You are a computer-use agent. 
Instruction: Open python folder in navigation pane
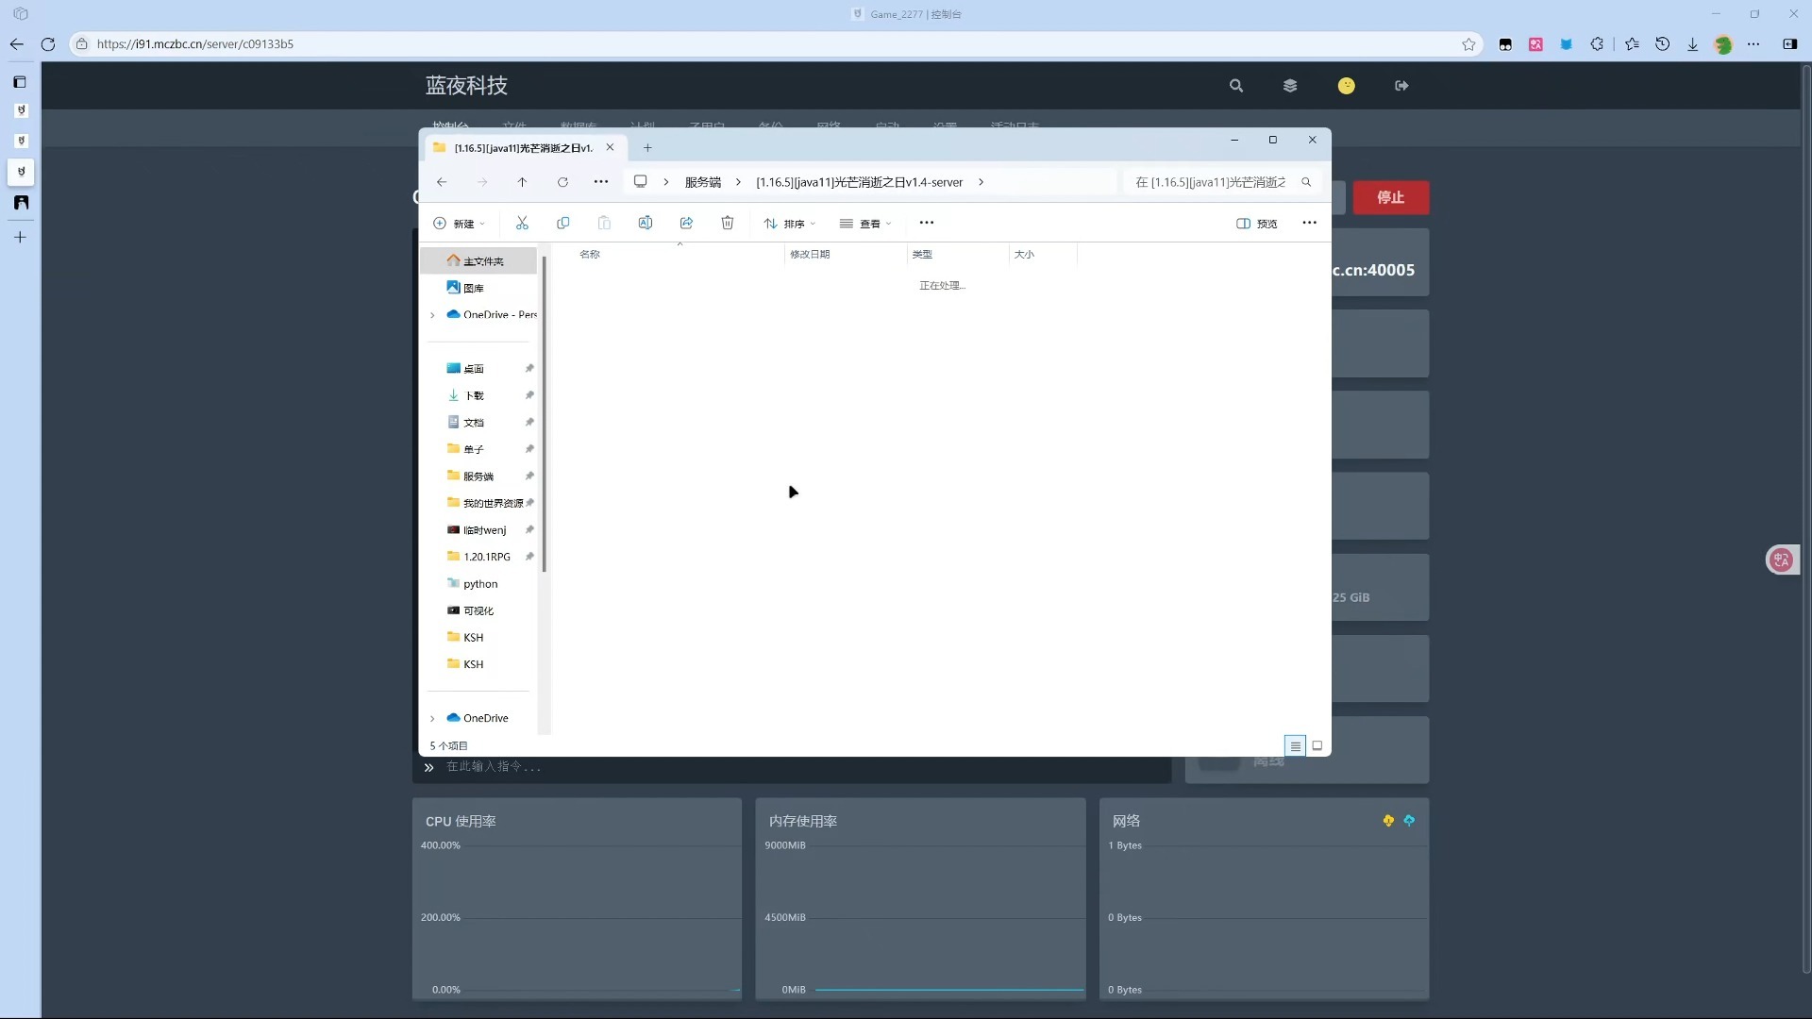coord(478,584)
